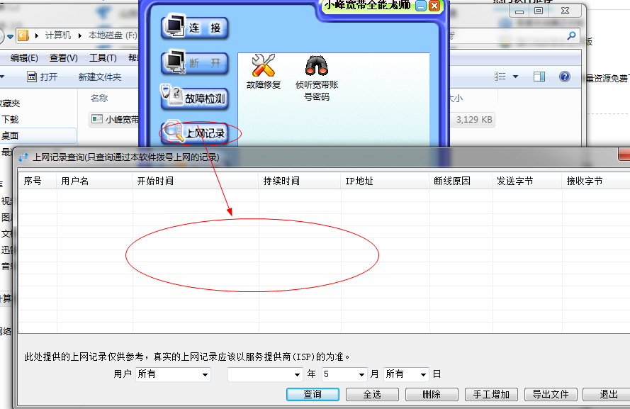Launch 故障检测 fault detection tool
The width and height of the screenshot is (630, 409).
tap(196, 99)
